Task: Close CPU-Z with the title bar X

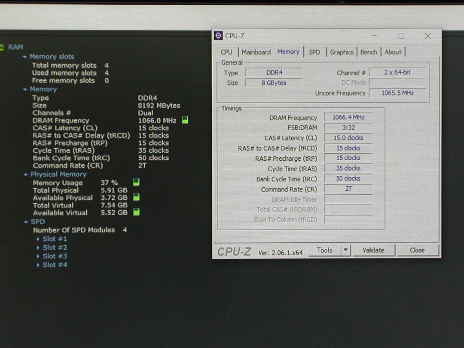Action: (x=428, y=36)
